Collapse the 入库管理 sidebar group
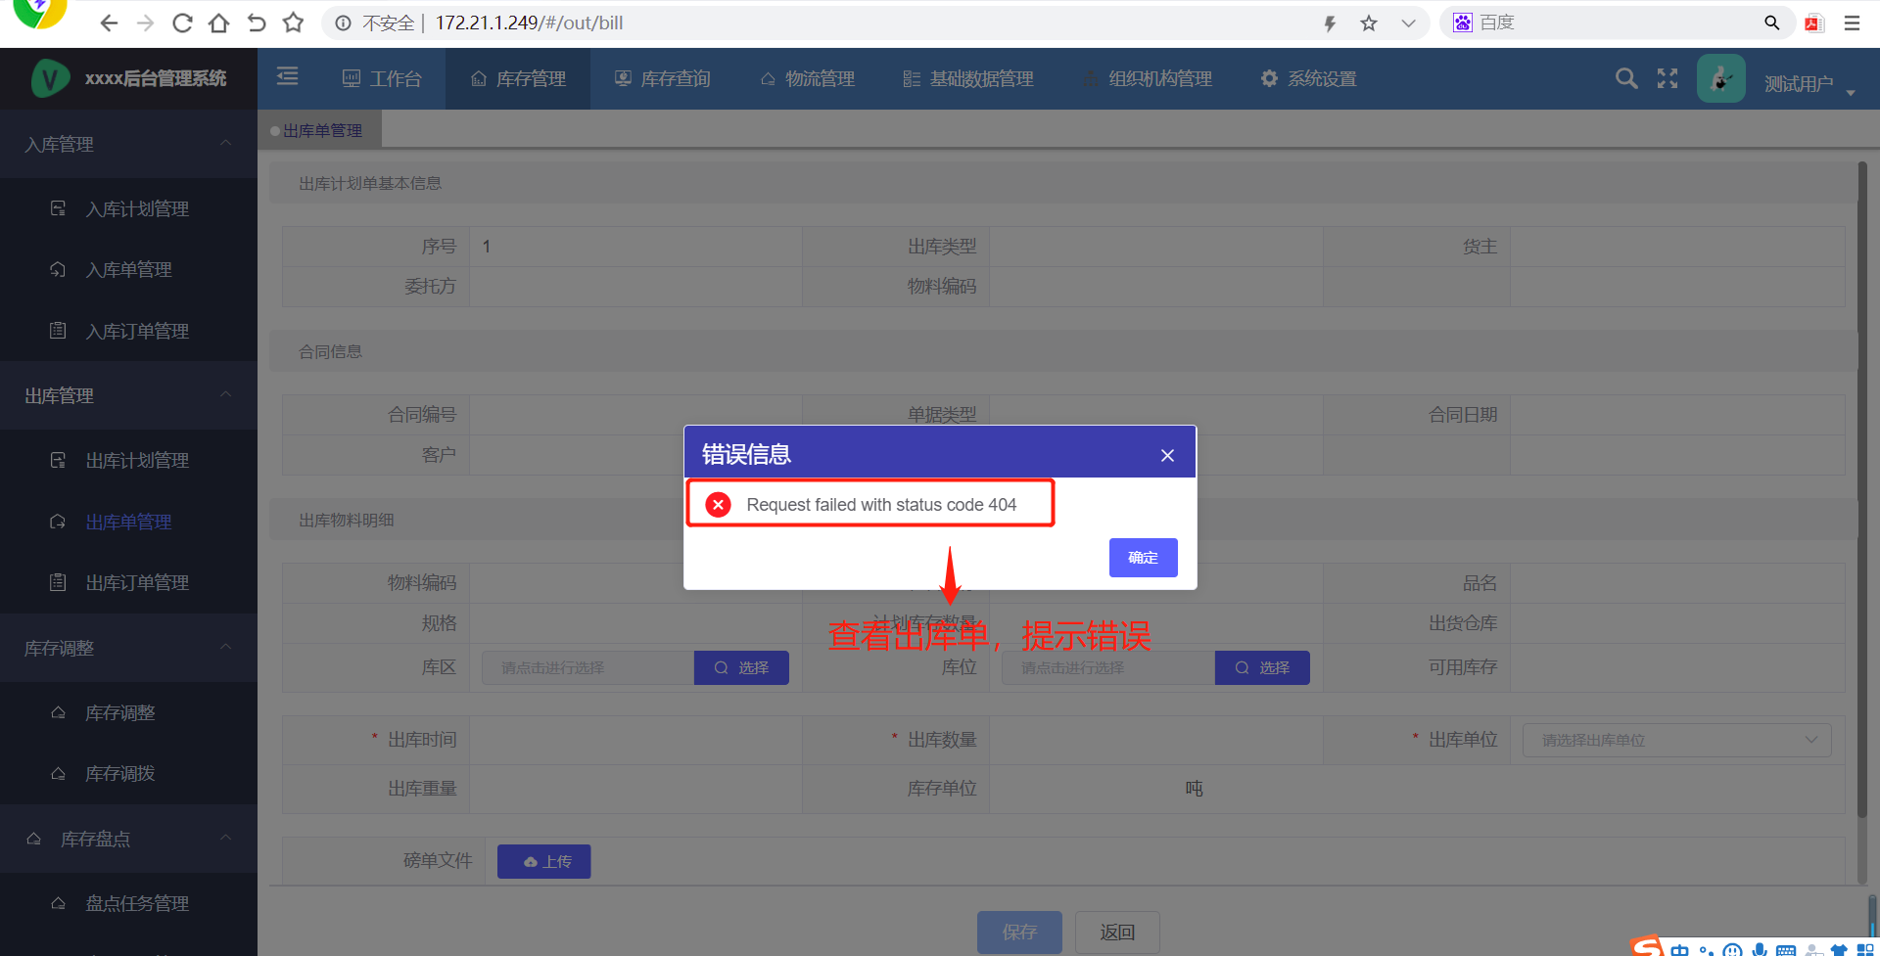Screen dimensions: 1880x956 tap(128, 144)
